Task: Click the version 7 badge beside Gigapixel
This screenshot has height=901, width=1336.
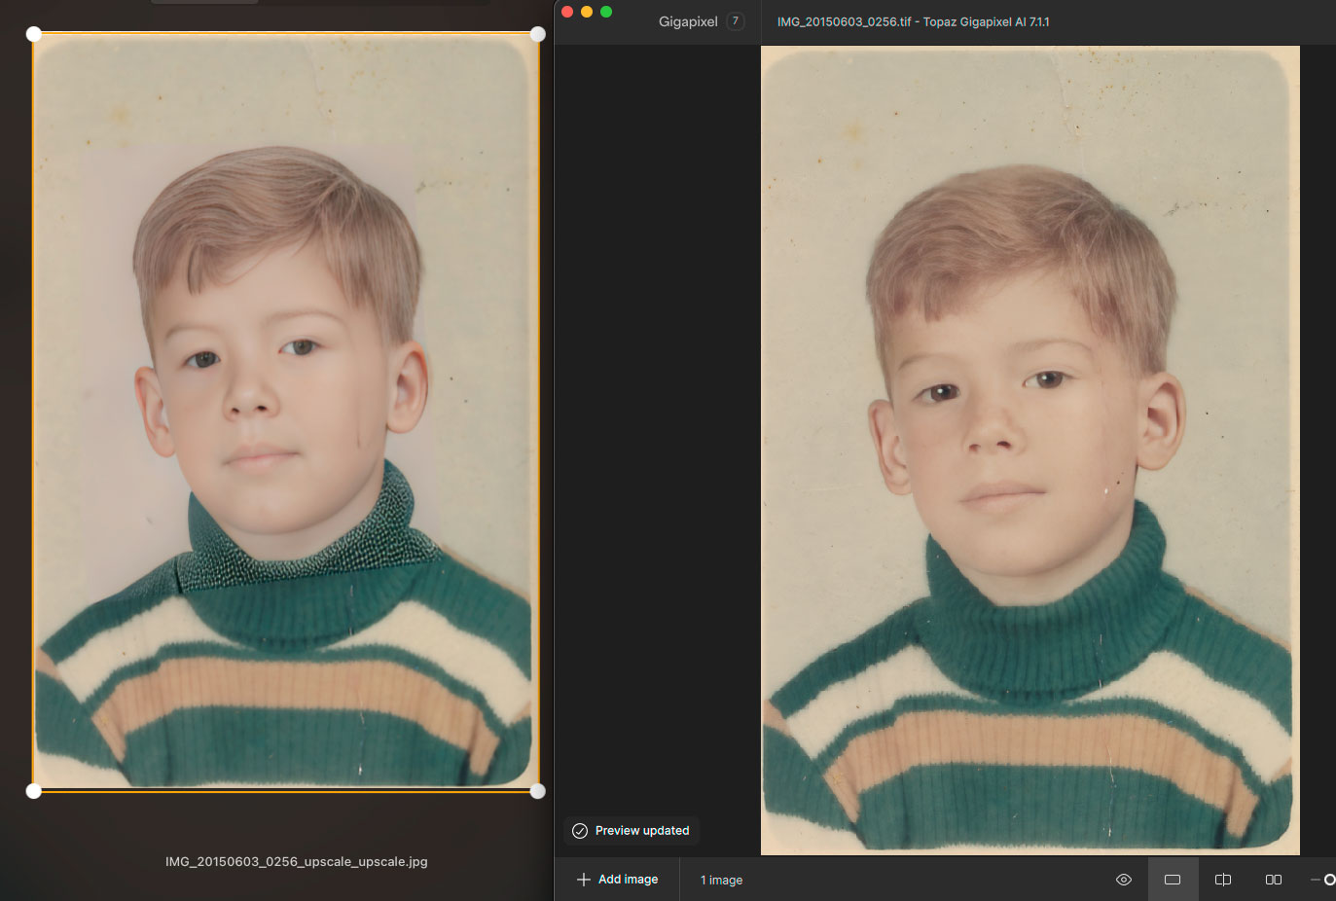Action: click(736, 21)
